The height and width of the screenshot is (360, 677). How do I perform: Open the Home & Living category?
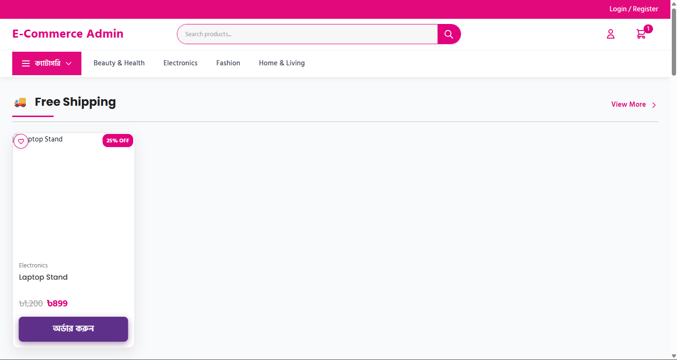282,63
